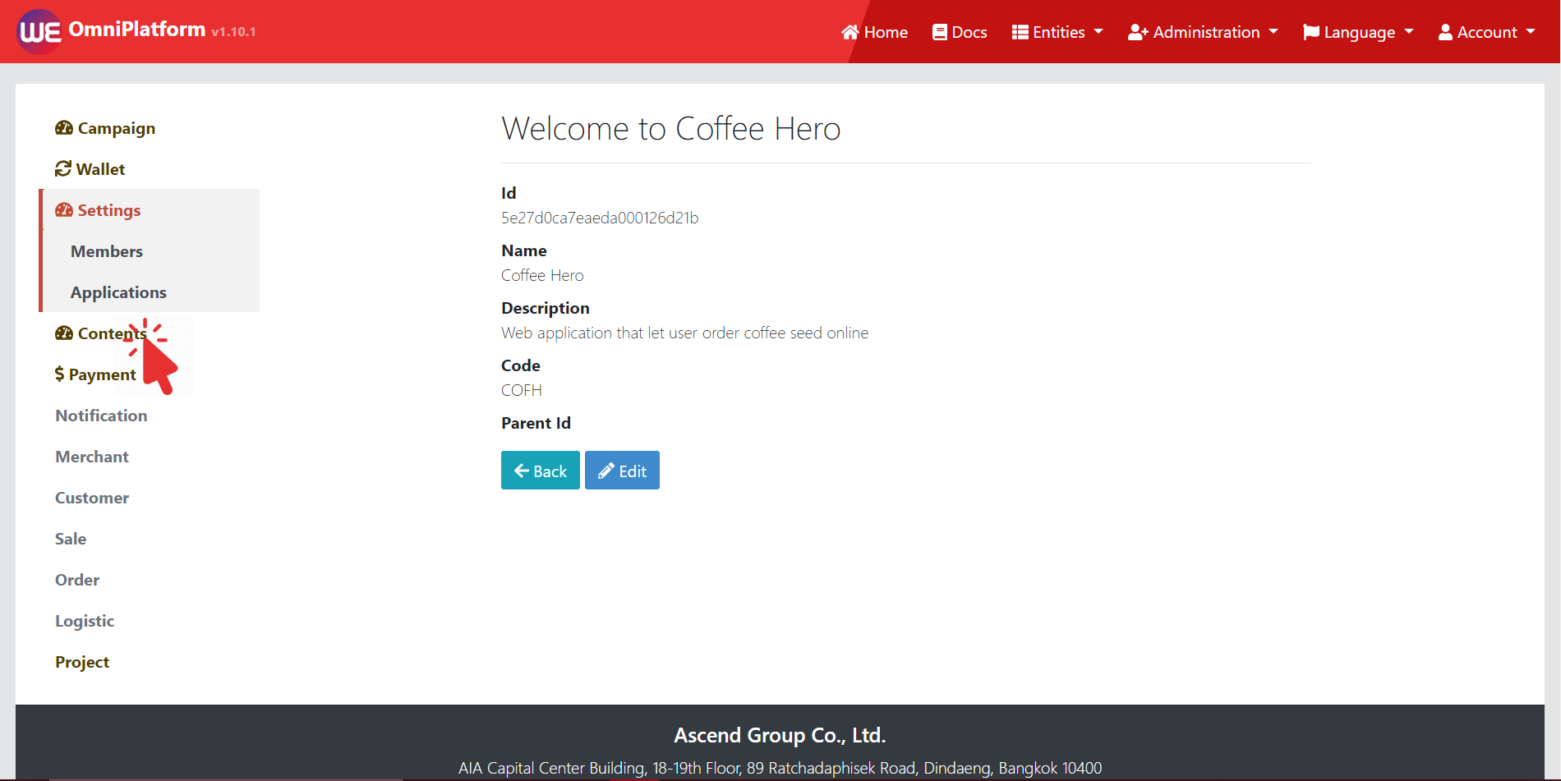Select Members in the sidebar
The height and width of the screenshot is (781, 1561).
click(x=107, y=251)
